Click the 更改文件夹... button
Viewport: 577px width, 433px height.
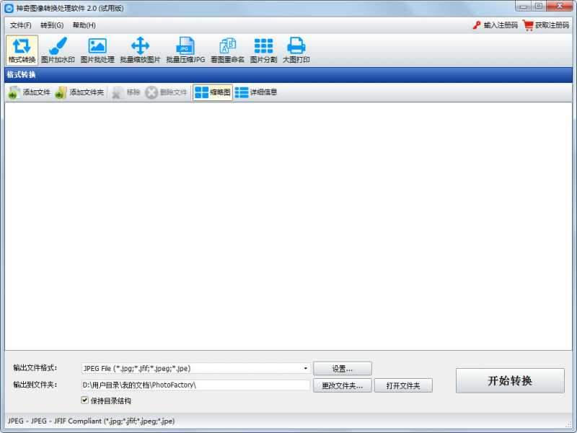pyautogui.click(x=343, y=385)
